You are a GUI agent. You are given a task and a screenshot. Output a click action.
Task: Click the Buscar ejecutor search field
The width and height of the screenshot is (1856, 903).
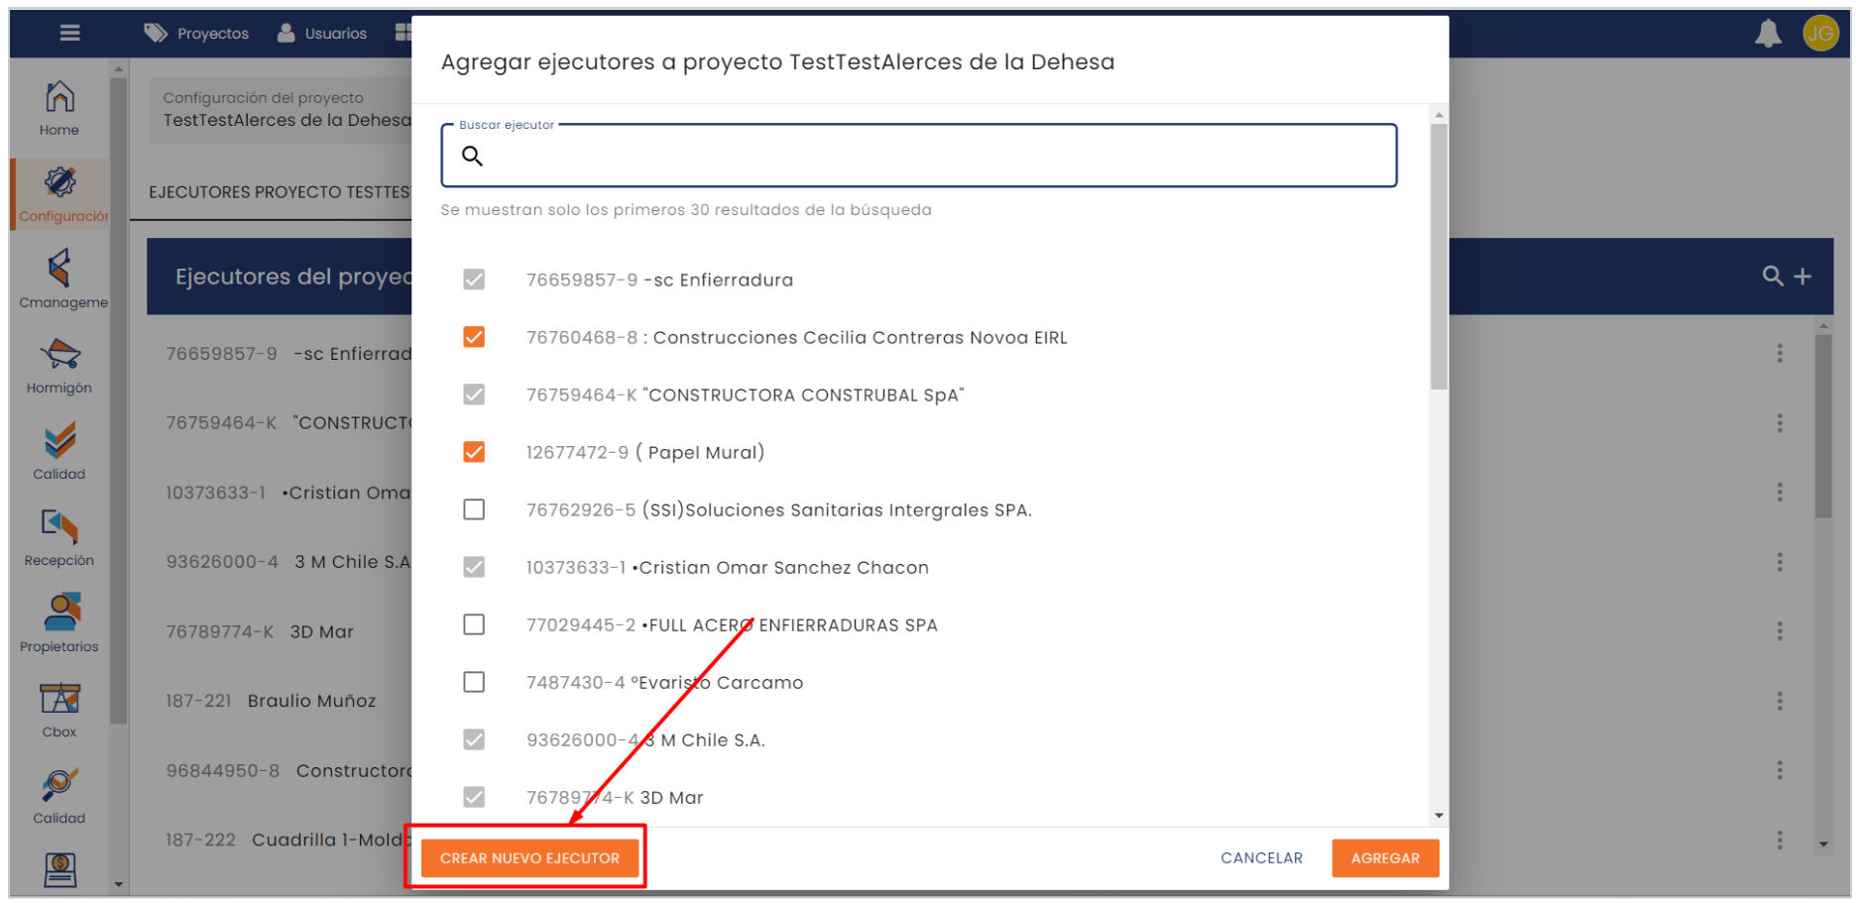(932, 156)
